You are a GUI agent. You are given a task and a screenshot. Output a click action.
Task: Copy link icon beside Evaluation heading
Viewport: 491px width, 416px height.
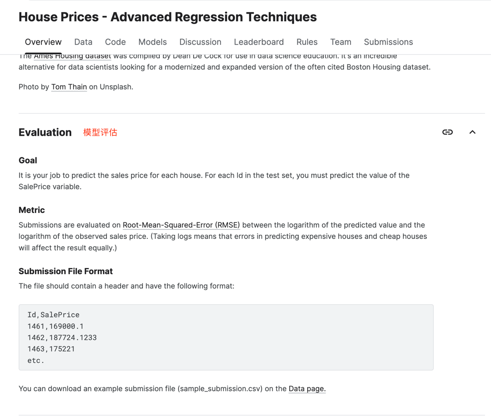coord(447,132)
